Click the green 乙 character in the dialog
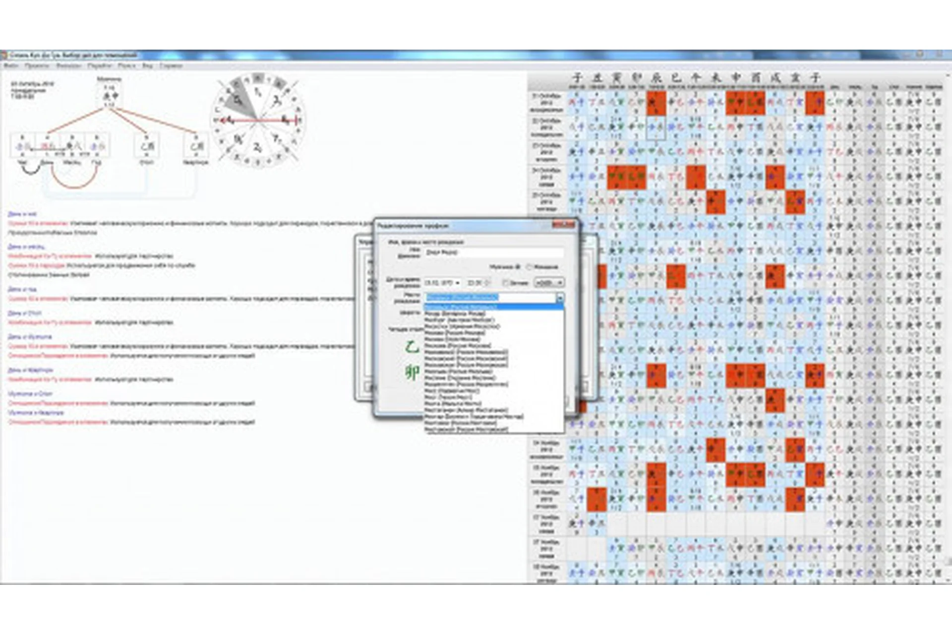The image size is (952, 635). point(412,347)
